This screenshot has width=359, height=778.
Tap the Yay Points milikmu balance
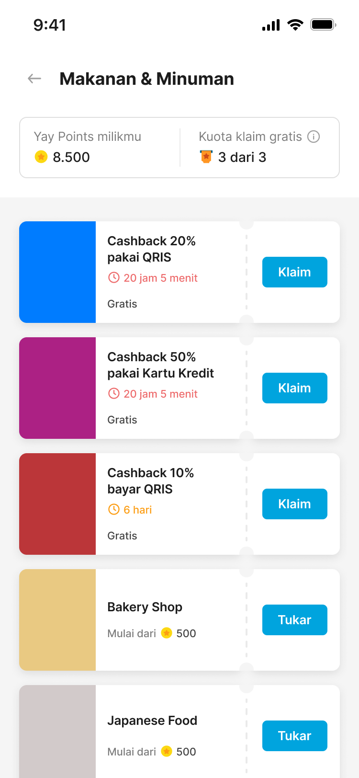coord(71,157)
